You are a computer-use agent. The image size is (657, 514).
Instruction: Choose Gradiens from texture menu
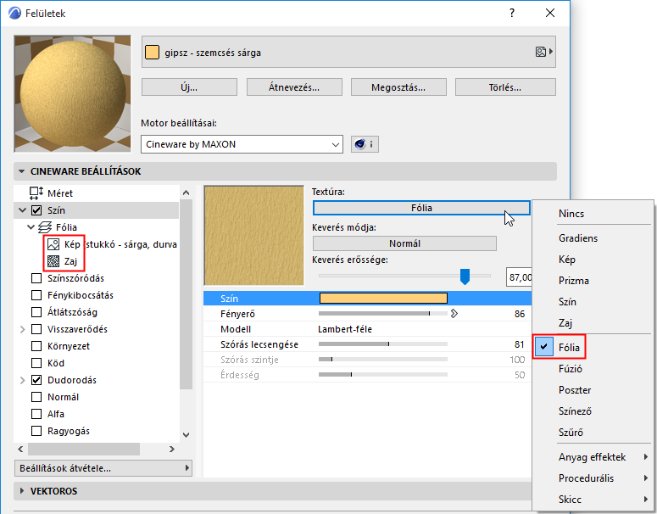[578, 238]
